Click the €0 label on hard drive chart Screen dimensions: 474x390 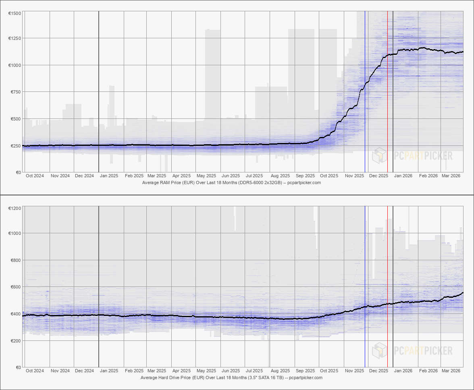pyautogui.click(x=18, y=368)
